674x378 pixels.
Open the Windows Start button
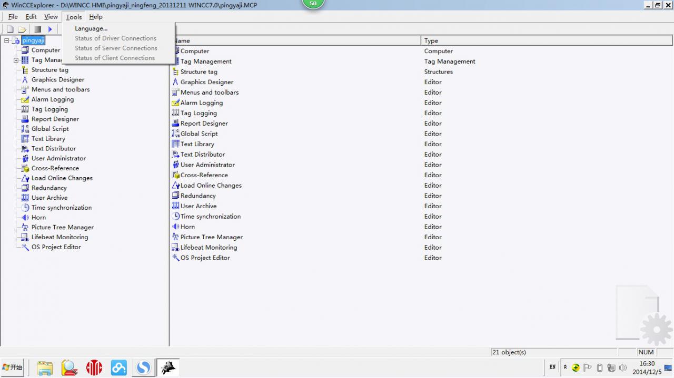click(13, 367)
